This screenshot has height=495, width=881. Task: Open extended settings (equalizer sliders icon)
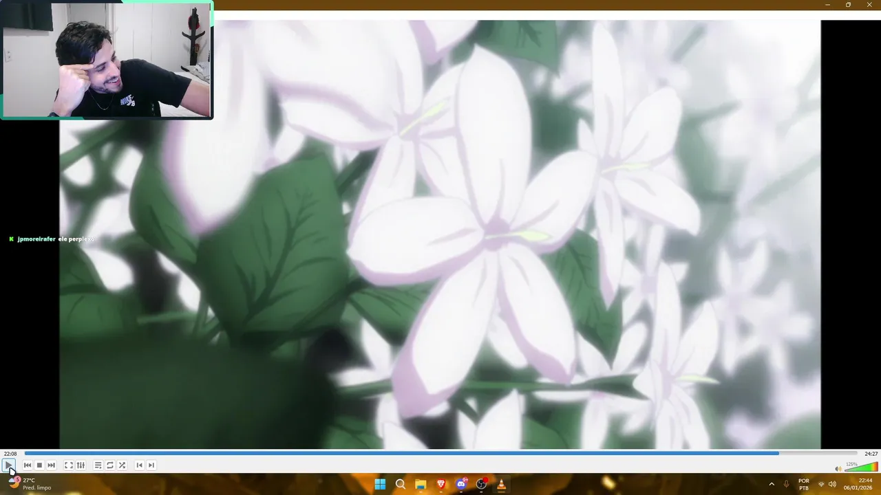(81, 465)
